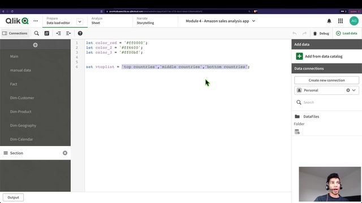The image size is (362, 203).
Task: Open the Qlik home logo
Action: (x=17, y=21)
